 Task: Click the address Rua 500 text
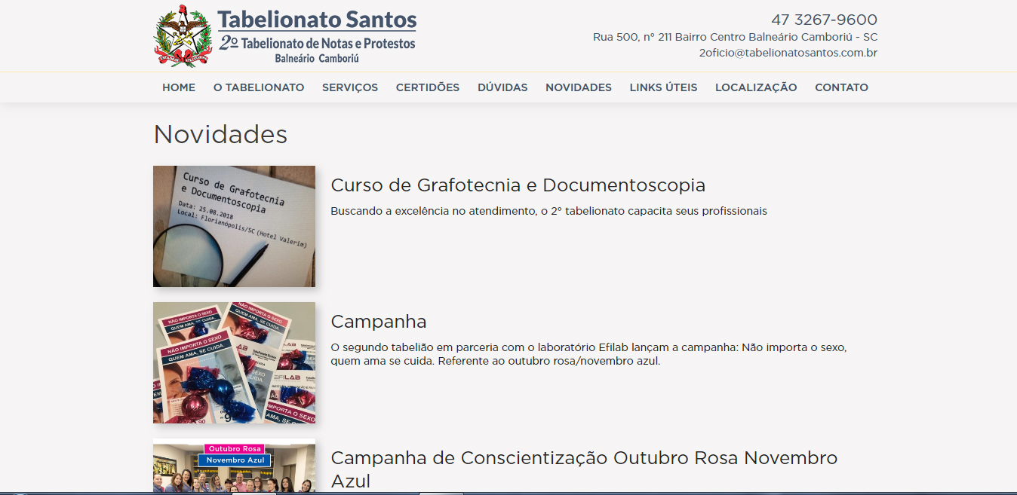click(735, 37)
